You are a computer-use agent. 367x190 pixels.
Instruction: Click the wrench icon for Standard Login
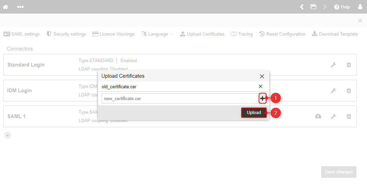pos(334,65)
